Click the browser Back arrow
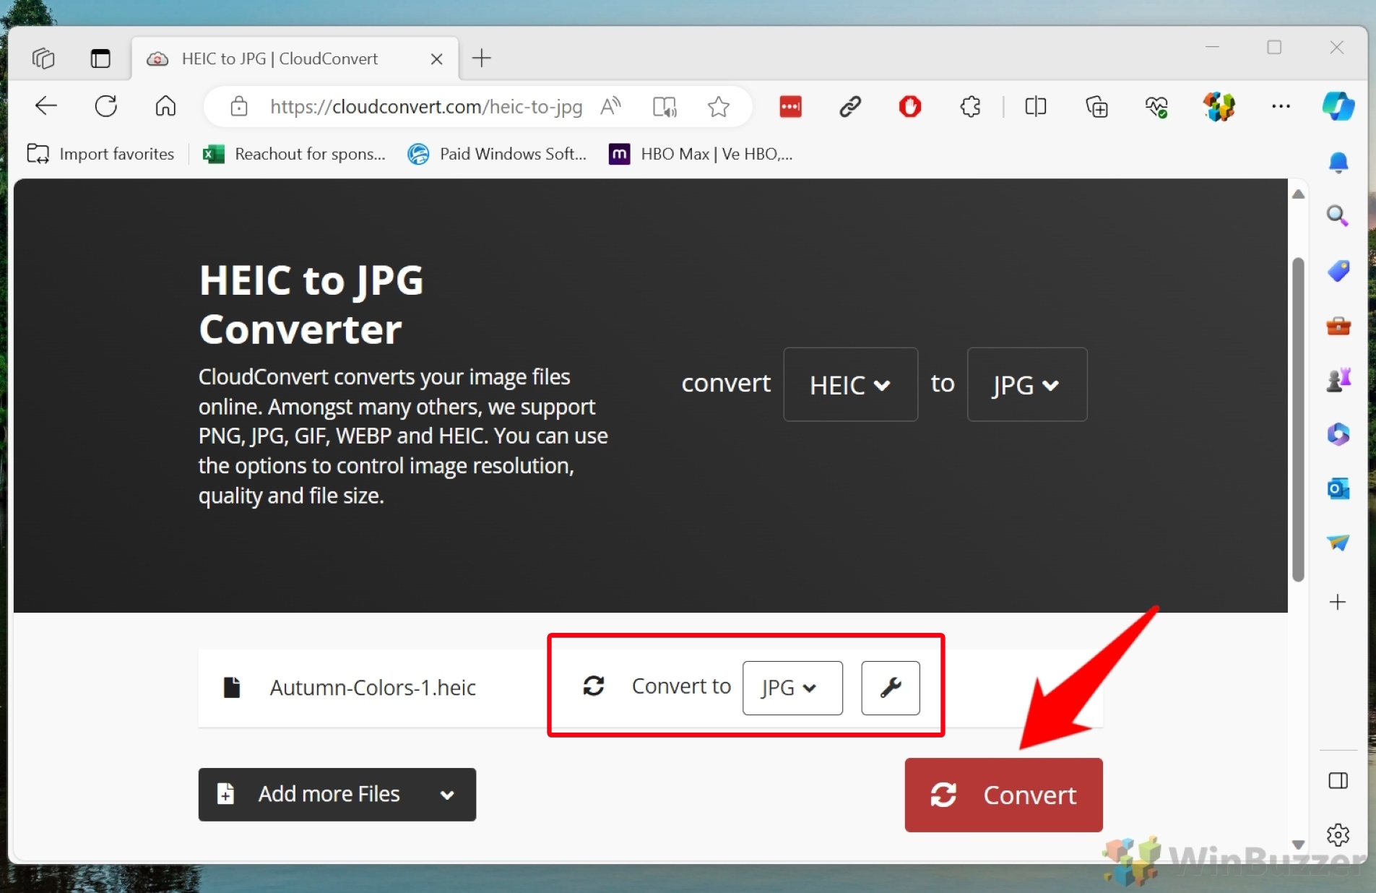The height and width of the screenshot is (893, 1376). click(46, 106)
